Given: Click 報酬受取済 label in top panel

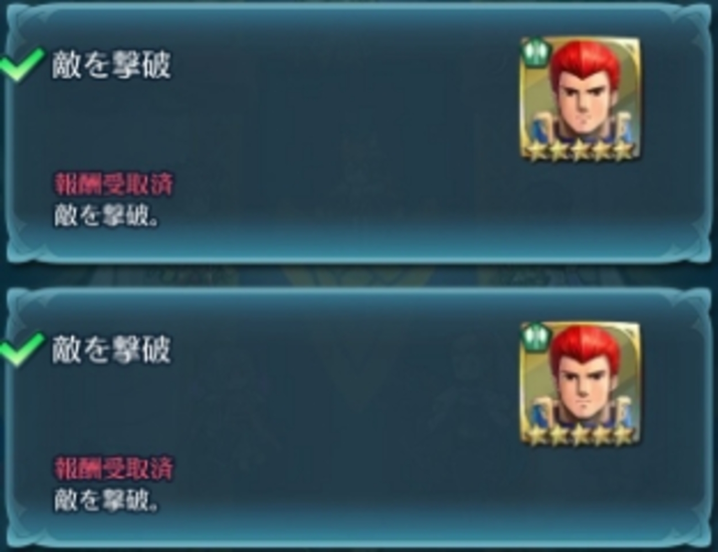Looking at the screenshot, I should (x=113, y=184).
